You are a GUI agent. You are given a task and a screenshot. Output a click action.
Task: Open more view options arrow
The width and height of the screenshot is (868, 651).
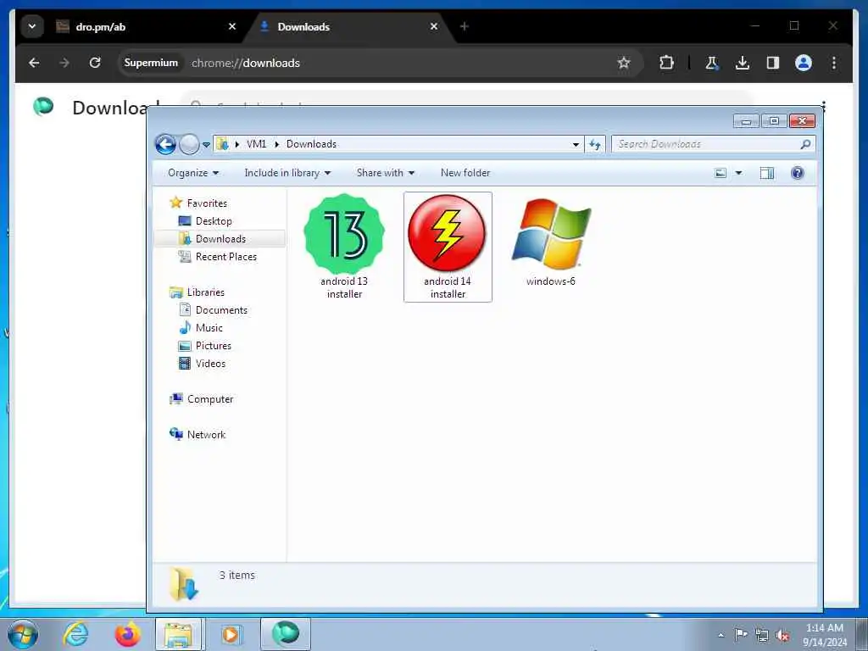tap(738, 173)
